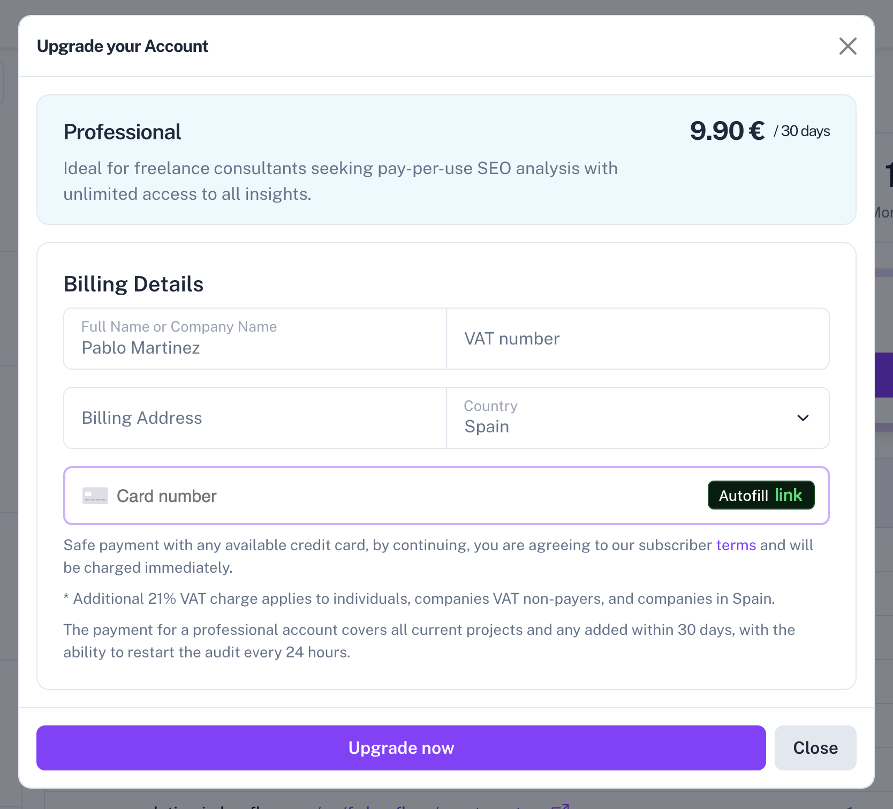
Task: Click the Upgrade now button
Action: (401, 748)
